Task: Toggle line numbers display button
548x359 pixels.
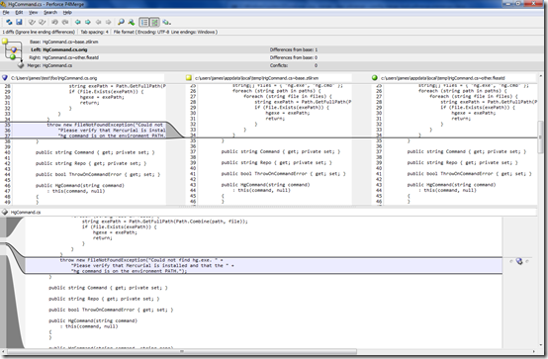Action: point(144,22)
